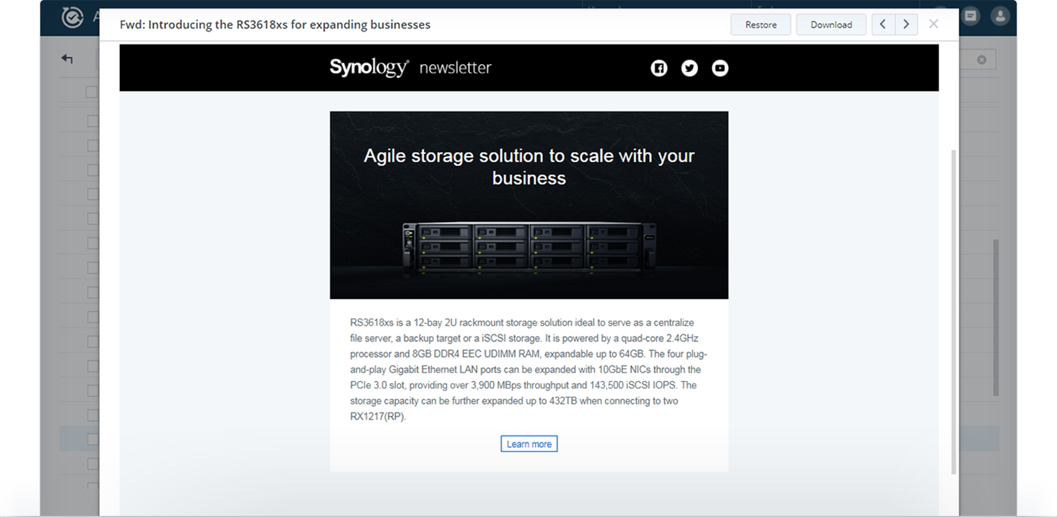The height and width of the screenshot is (517, 1057).
Task: Download the email
Action: [x=831, y=25]
